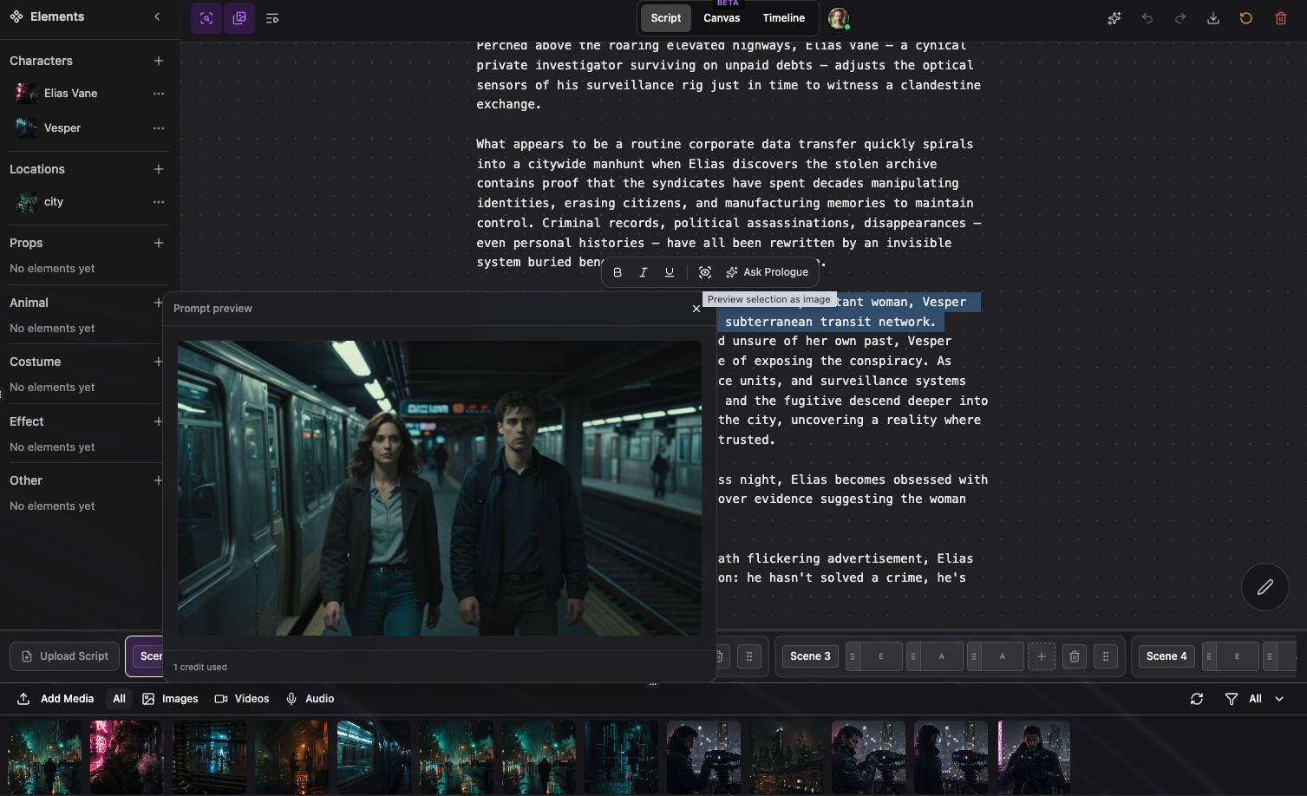Download the project
This screenshot has height=796, width=1307.
[1213, 18]
